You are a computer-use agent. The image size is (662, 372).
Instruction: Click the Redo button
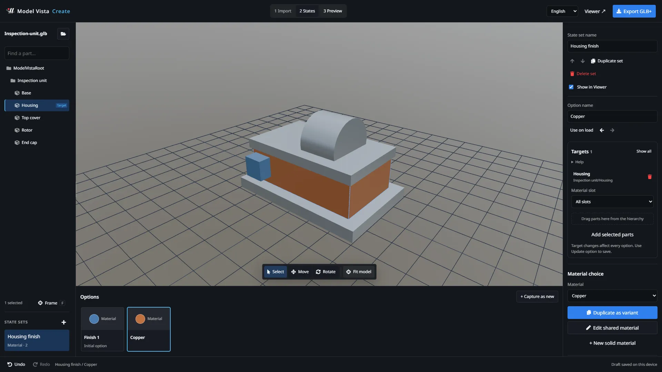point(41,364)
